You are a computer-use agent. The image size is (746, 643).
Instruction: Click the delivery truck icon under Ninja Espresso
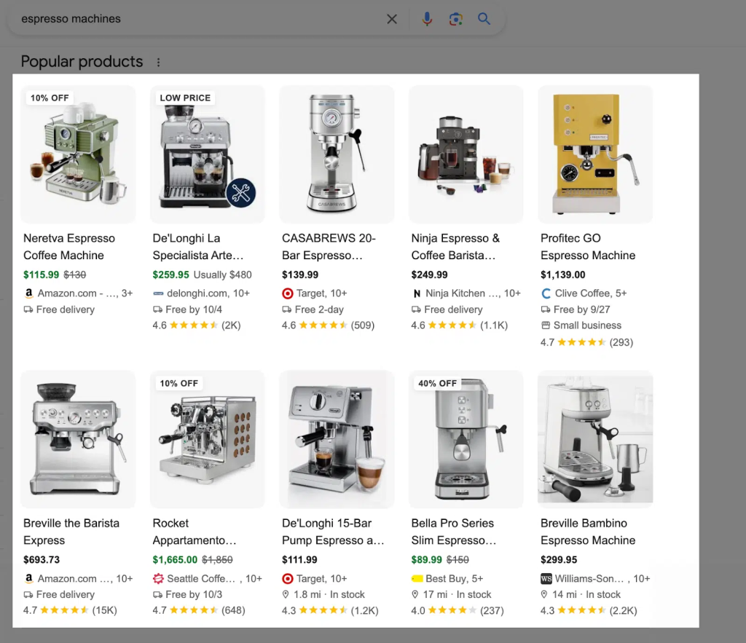[x=416, y=309]
